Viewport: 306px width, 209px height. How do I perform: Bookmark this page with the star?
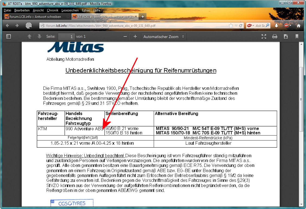point(231,26)
